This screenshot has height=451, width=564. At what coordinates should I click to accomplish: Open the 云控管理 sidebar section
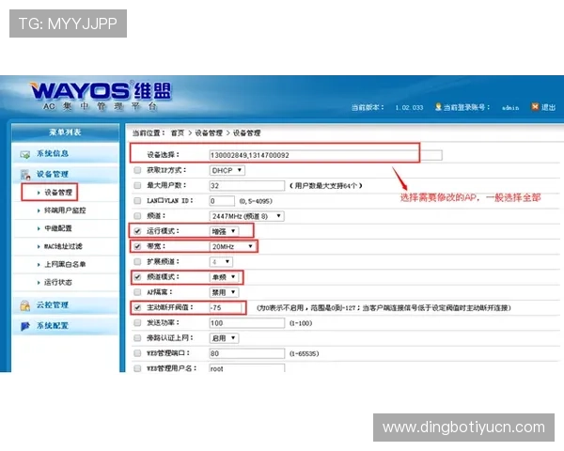tap(53, 305)
